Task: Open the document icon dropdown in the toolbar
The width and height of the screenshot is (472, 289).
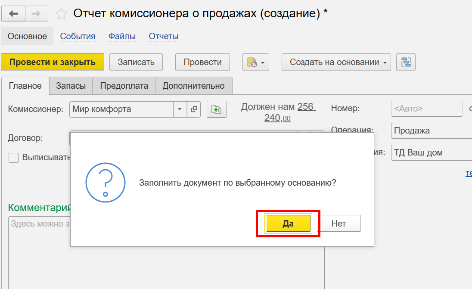Action: (256, 62)
